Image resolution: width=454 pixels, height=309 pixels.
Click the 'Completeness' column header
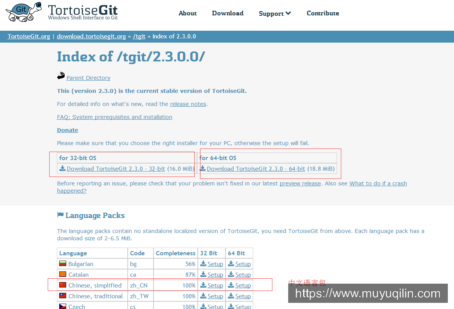pos(175,253)
